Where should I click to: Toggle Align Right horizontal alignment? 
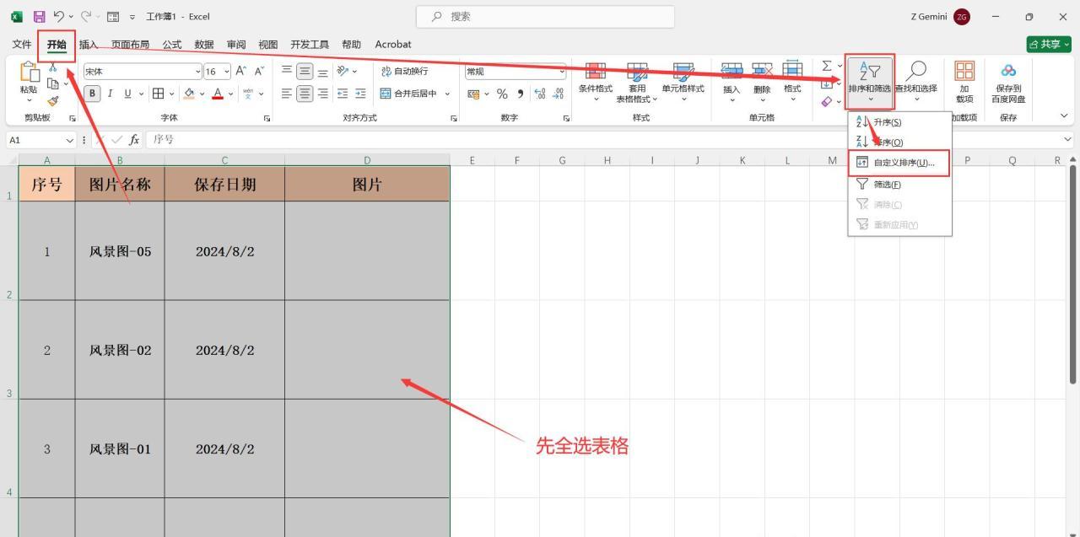322,94
